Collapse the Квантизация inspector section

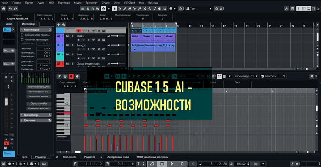[x=36, y=30]
